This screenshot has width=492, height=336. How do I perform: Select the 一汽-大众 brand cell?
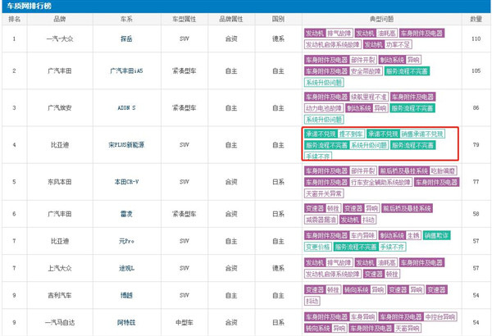pyautogui.click(x=60, y=39)
